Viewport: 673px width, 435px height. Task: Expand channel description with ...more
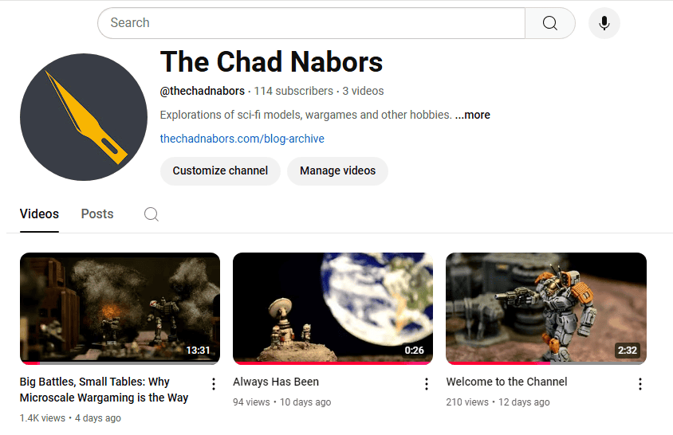473,115
